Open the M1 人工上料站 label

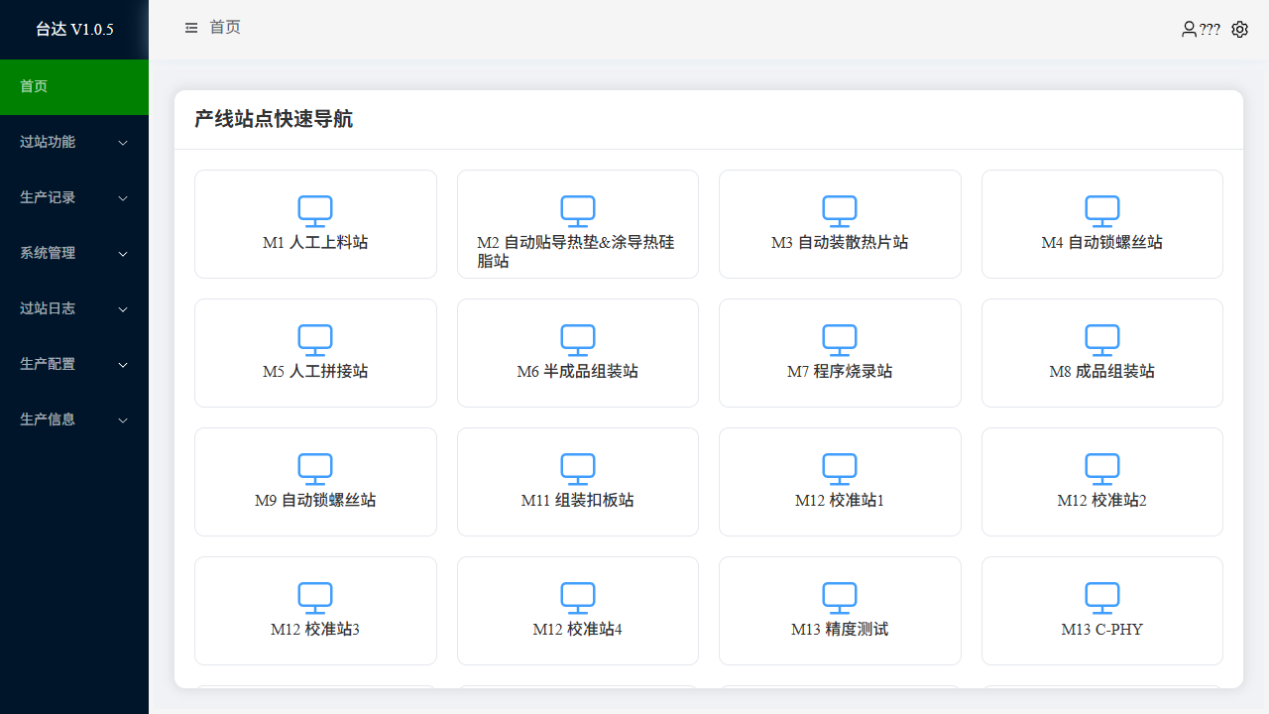315,242
